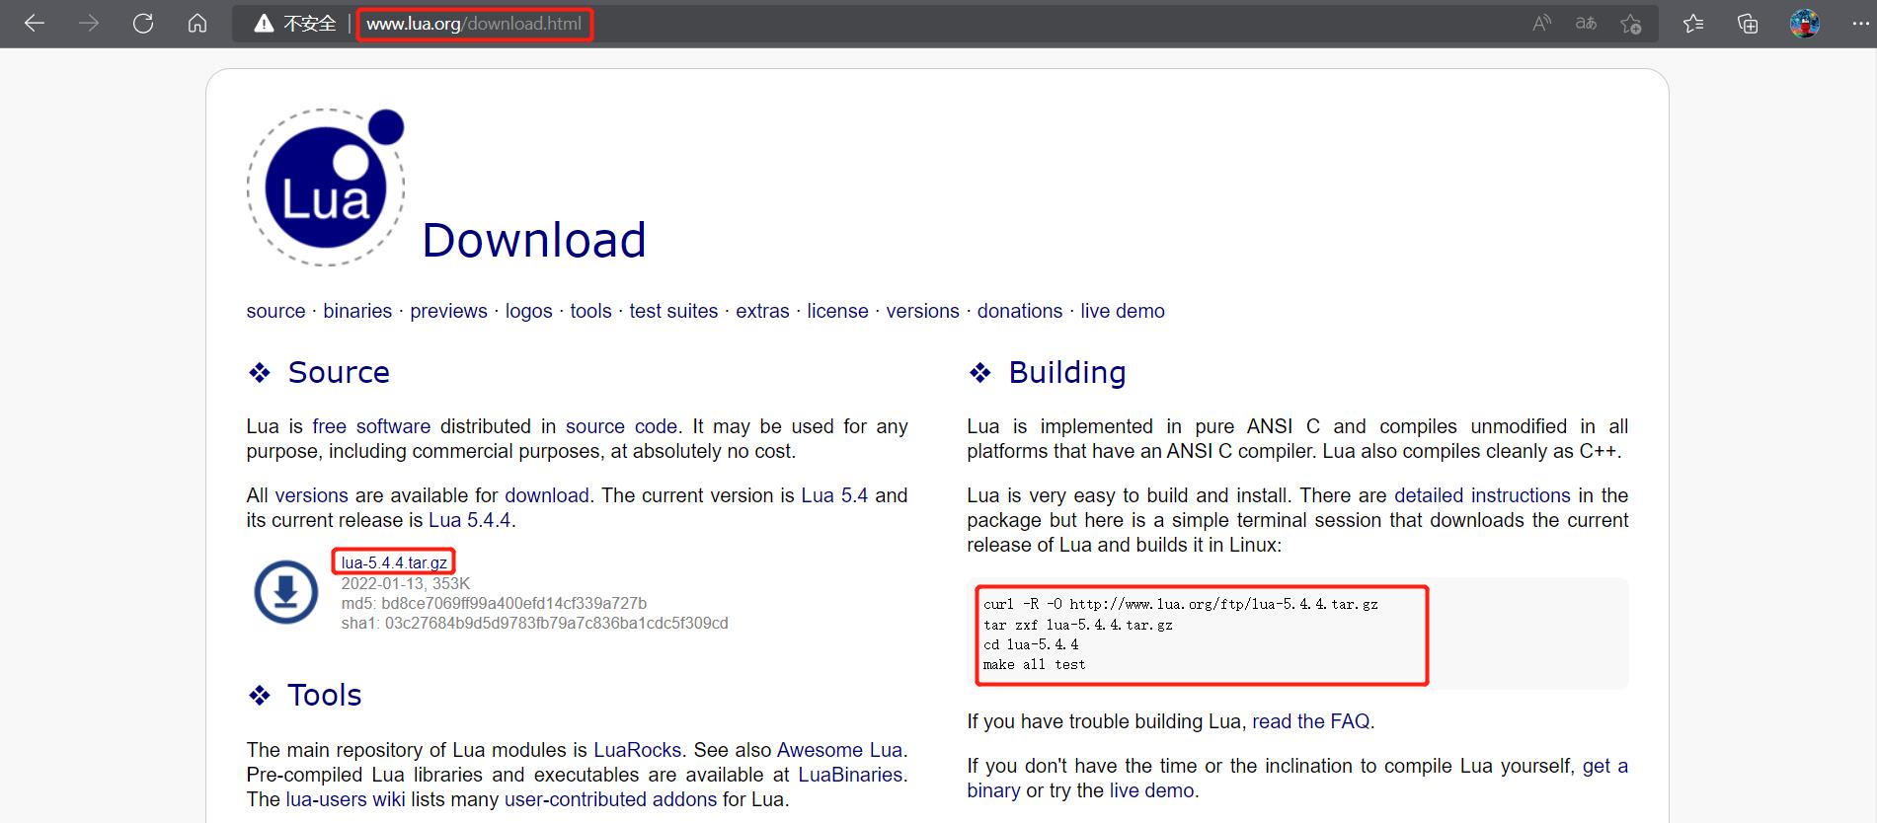
Task: Open the Collections panel
Action: (x=1748, y=24)
